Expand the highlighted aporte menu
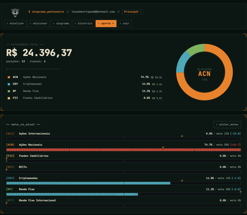 click(x=106, y=23)
